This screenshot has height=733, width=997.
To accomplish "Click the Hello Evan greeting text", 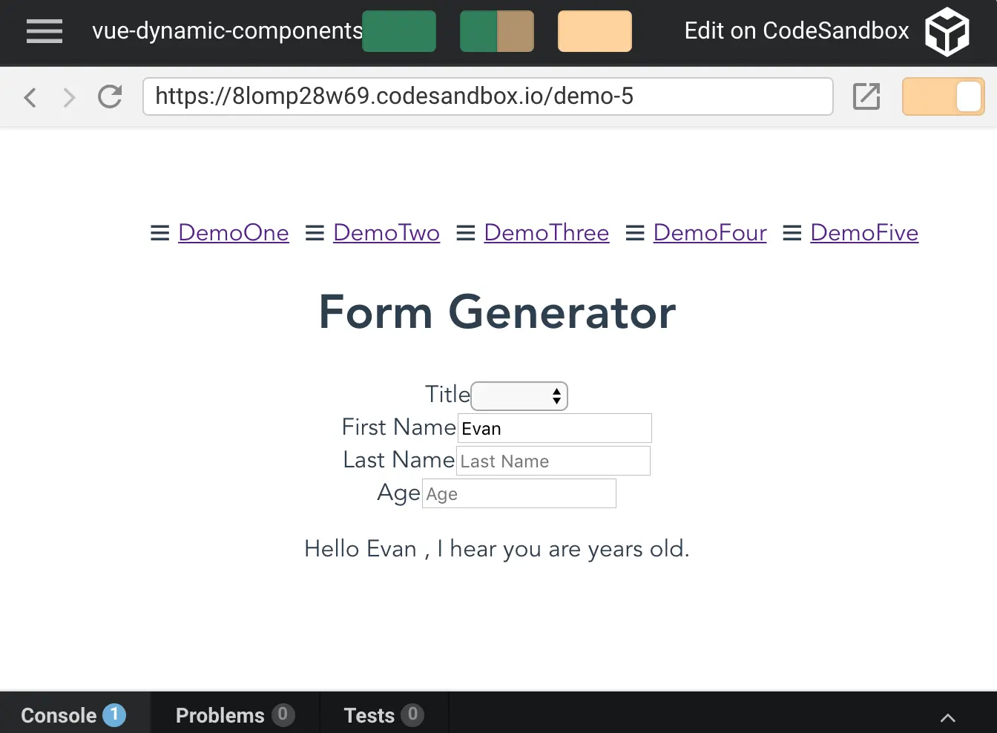I will click(497, 549).
